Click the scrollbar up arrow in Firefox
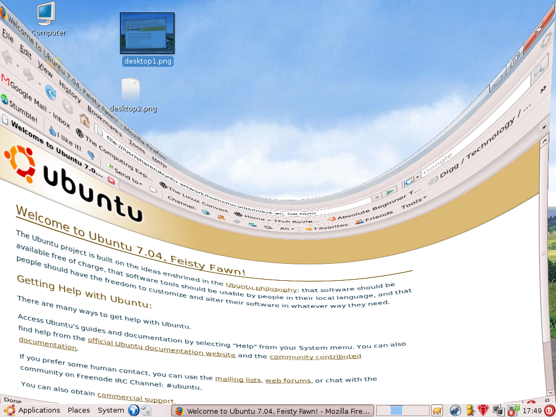 [544, 142]
